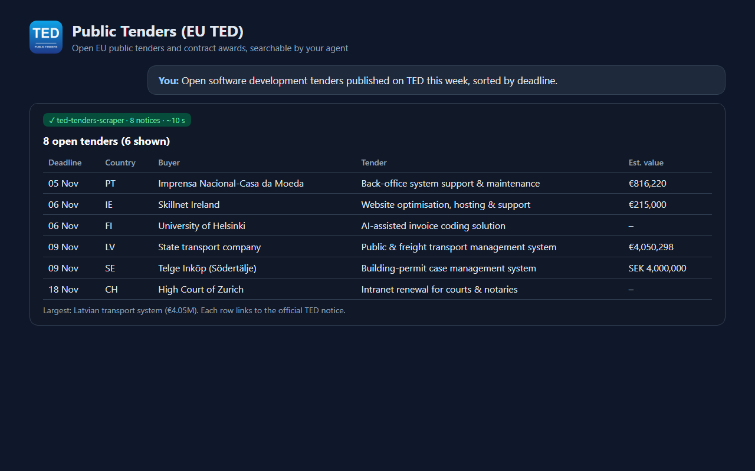This screenshot has height=471, width=755.
Task: Open the AI-assisted invoice coding solution tender
Action: coord(434,226)
